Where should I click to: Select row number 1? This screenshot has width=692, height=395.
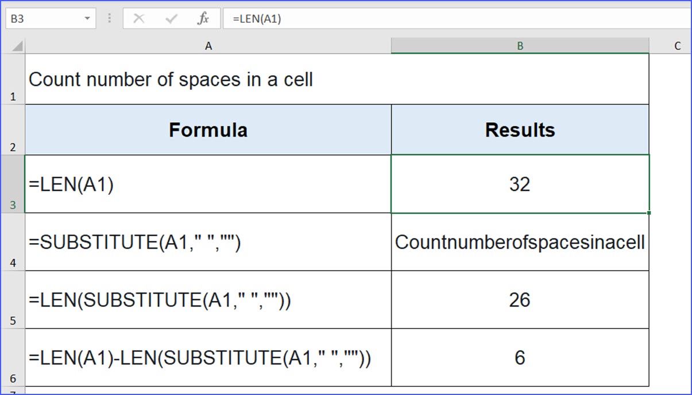click(x=13, y=80)
